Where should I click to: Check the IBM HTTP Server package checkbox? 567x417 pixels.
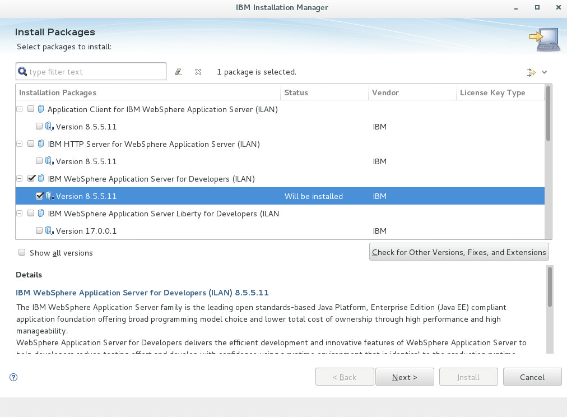click(x=31, y=143)
